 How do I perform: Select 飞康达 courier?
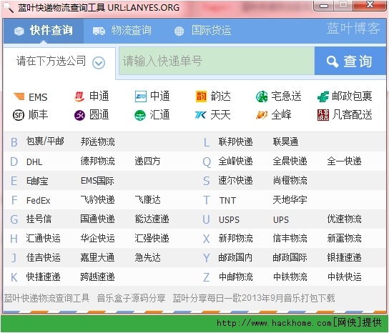pos(147,199)
